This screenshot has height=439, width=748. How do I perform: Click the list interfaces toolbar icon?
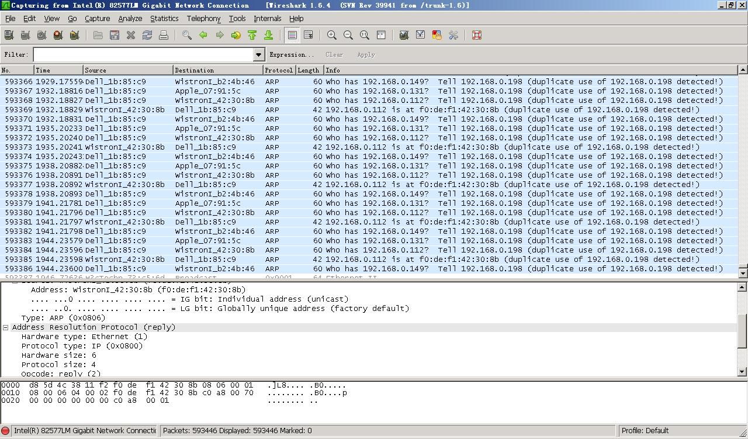(9, 35)
